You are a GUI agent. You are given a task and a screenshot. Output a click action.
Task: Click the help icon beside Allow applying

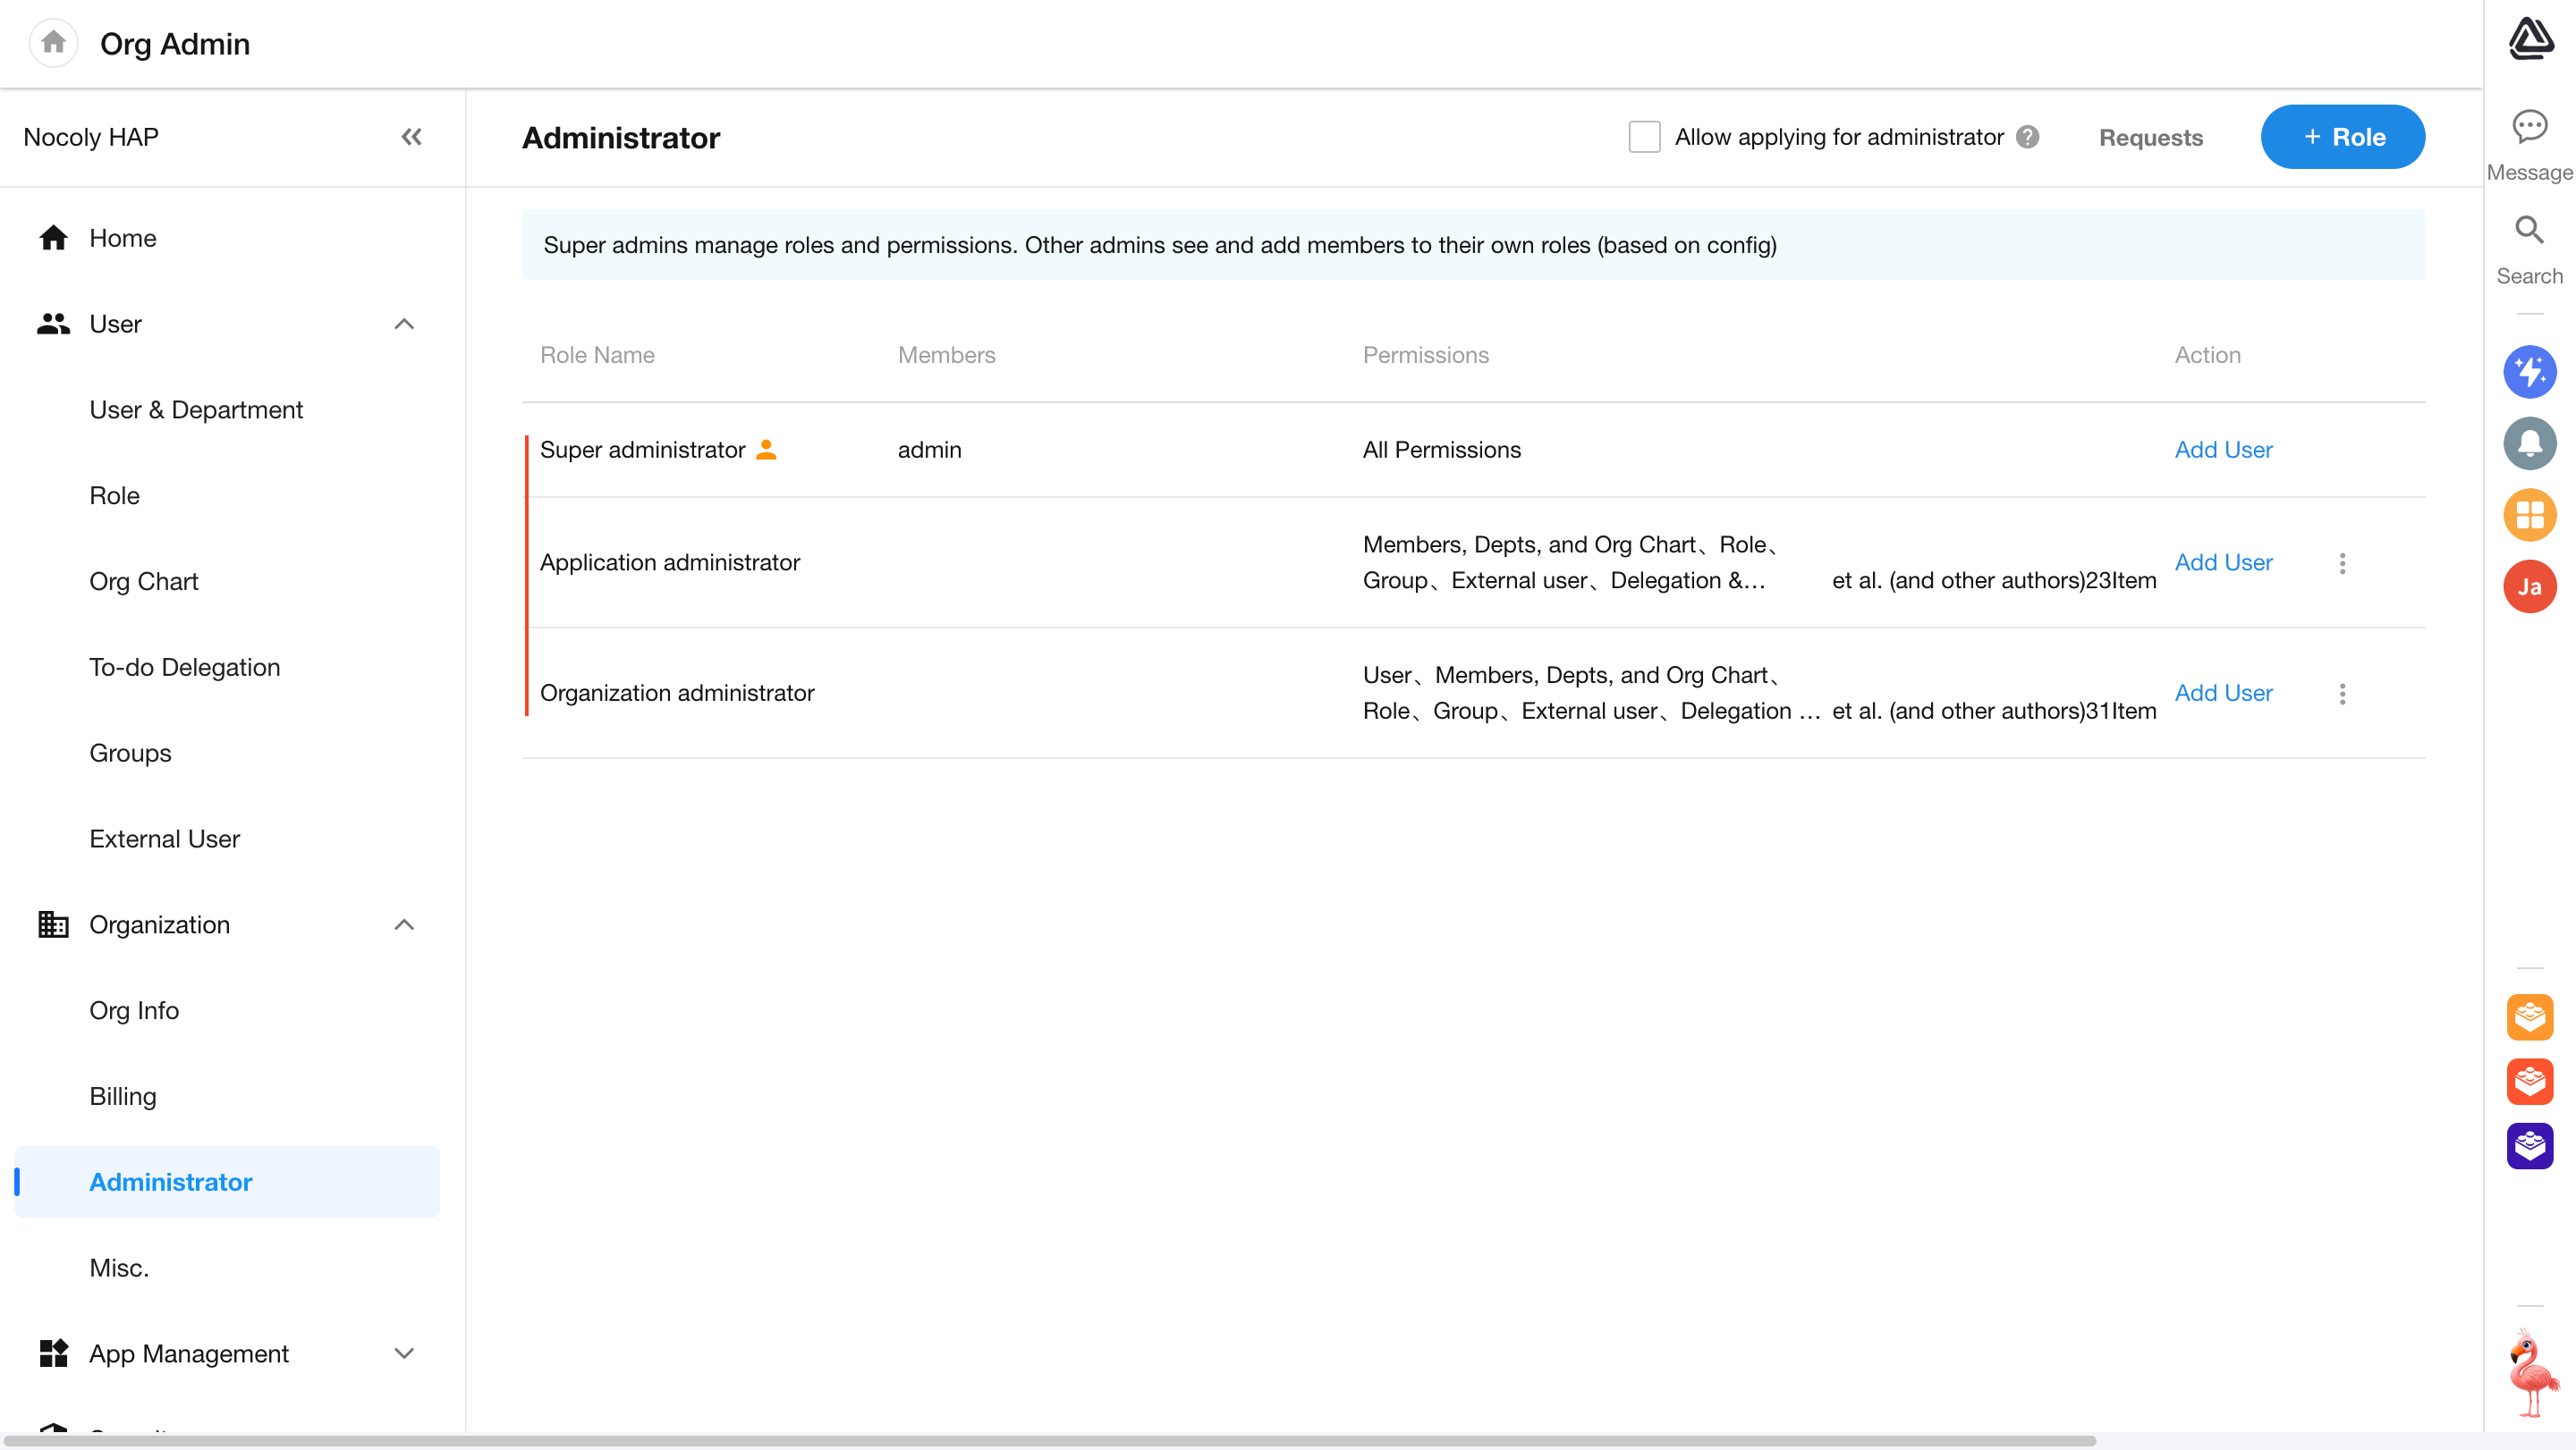pyautogui.click(x=2027, y=137)
